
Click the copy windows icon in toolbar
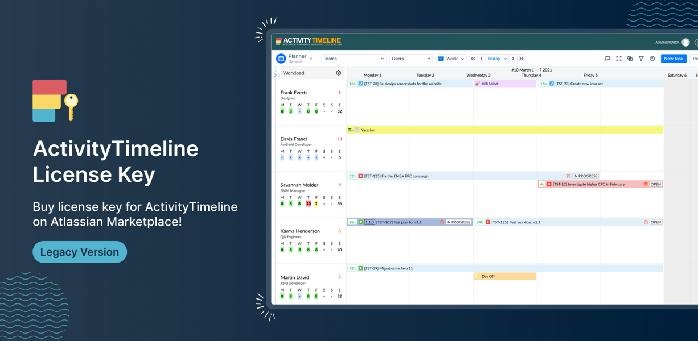coord(630,59)
